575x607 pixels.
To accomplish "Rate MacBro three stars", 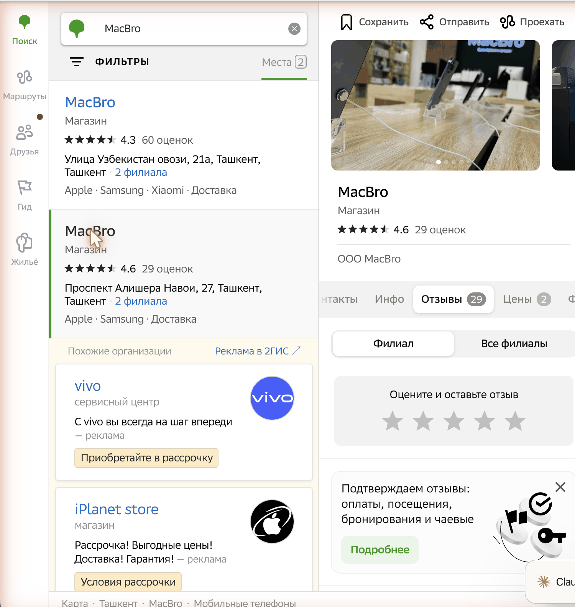I will 454,421.
